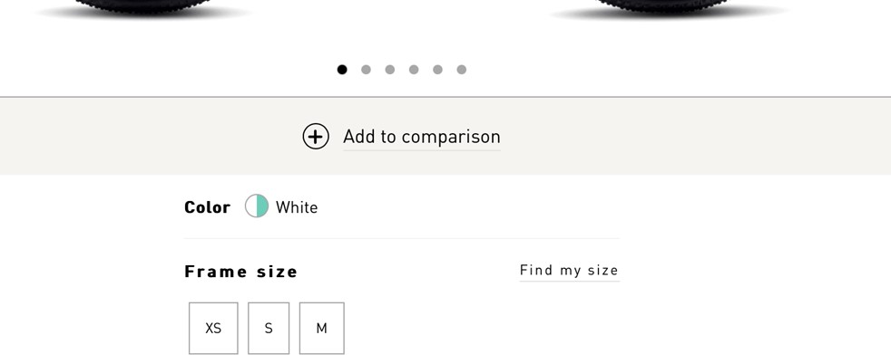Click the plus icon beside Add to comparison
The width and height of the screenshot is (891, 364).
click(x=316, y=137)
